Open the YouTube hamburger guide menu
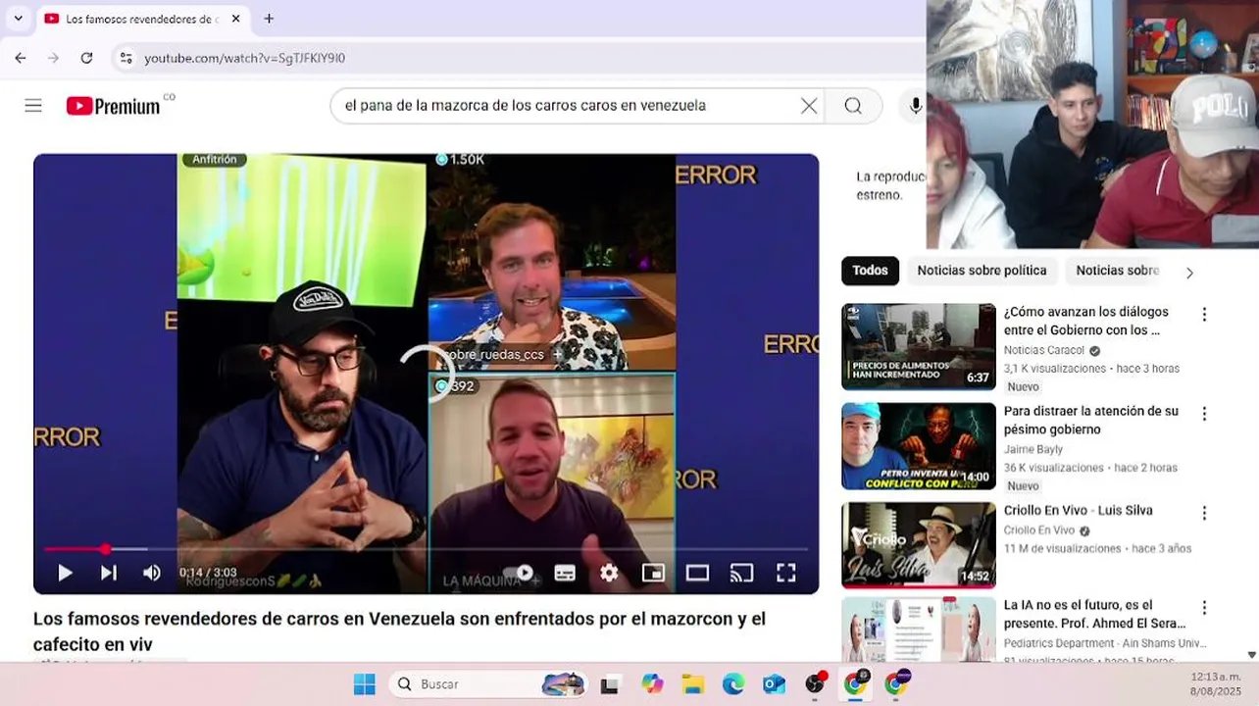1259x706 pixels. coord(33,105)
